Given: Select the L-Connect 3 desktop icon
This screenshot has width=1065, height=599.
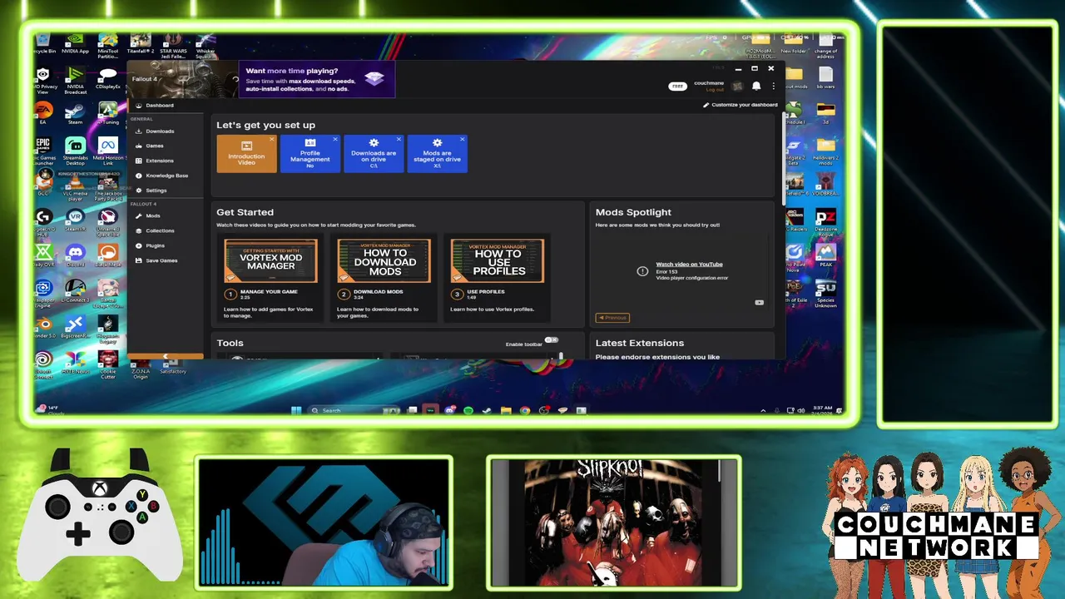Looking at the screenshot, I should 76,292.
